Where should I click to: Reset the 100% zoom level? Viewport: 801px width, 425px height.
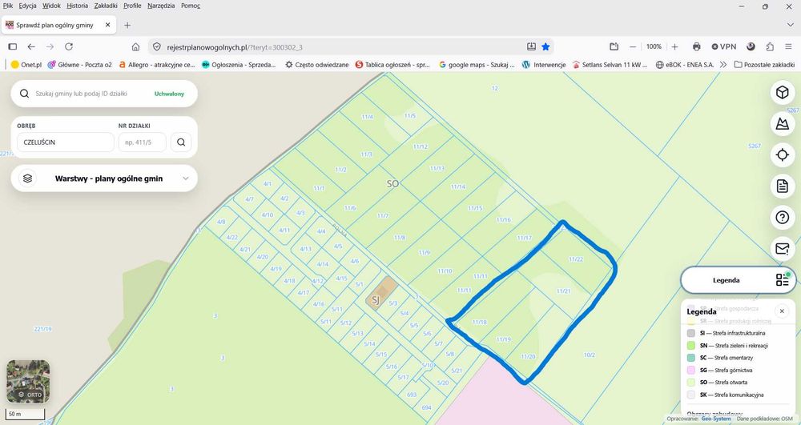[x=654, y=46]
